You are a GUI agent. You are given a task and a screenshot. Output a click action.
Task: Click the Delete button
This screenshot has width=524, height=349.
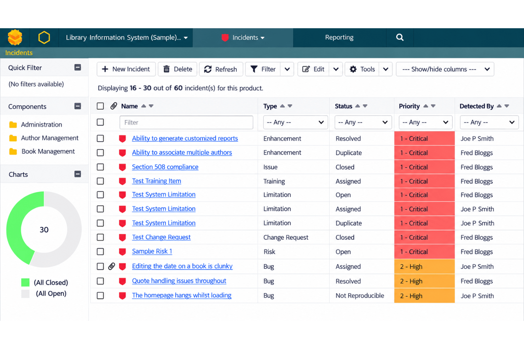pyautogui.click(x=178, y=69)
